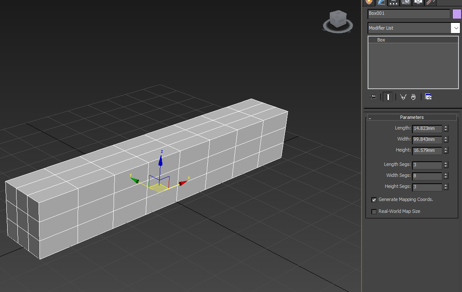Uncheck Generate Mapping Coords checkbox
Image resolution: width=462 pixels, height=292 pixels.
tap(374, 200)
